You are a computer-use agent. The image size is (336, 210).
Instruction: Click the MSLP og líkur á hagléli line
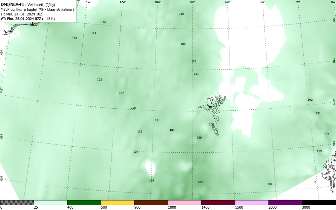coord(37,9)
